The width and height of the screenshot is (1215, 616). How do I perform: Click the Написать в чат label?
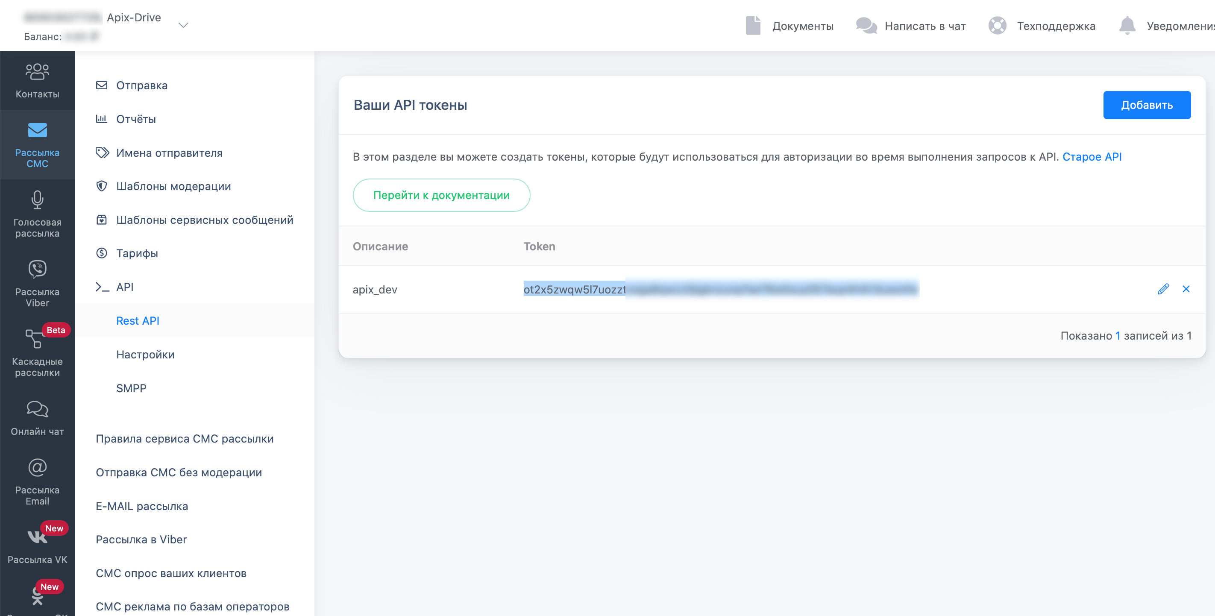(x=925, y=26)
